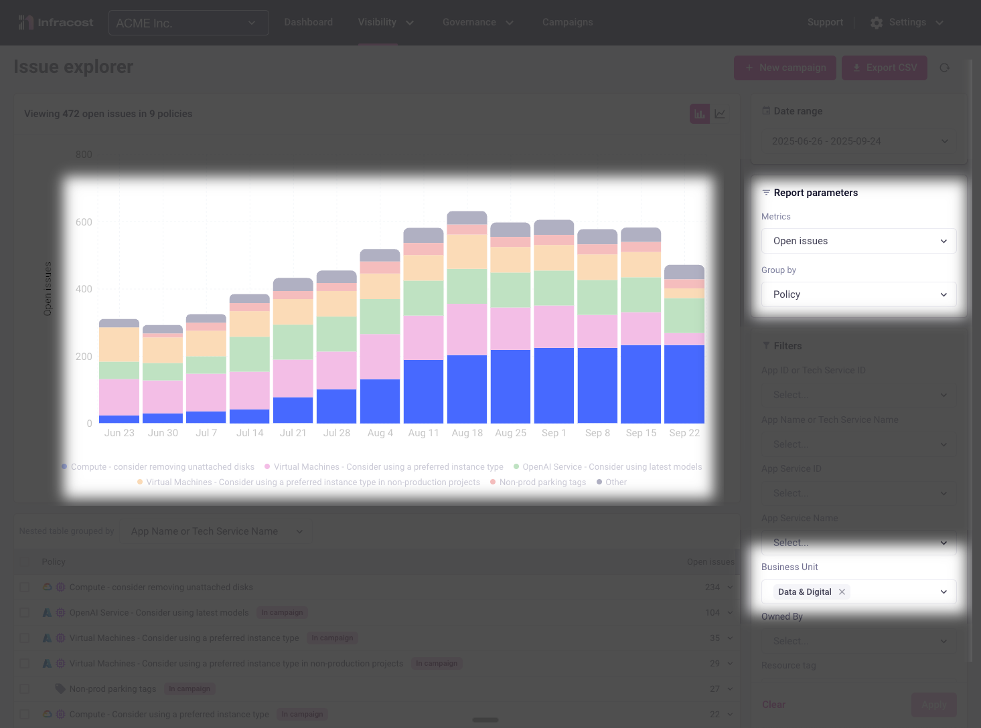Click the Settings gear icon
The image size is (981, 728).
[x=877, y=23]
